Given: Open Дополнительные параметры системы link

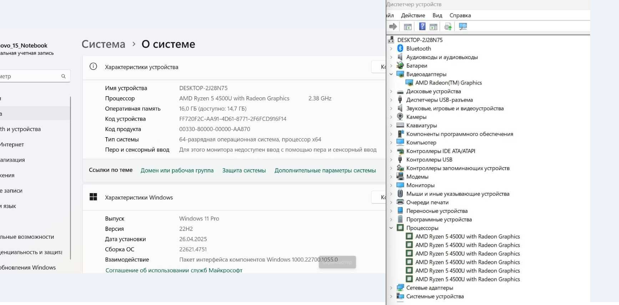Looking at the screenshot, I should [x=325, y=170].
